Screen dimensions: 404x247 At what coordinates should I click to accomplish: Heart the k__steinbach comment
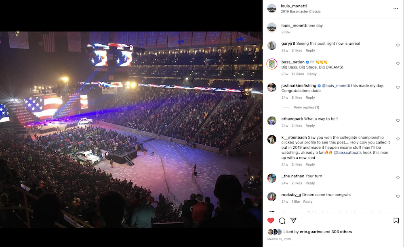pos(398,139)
